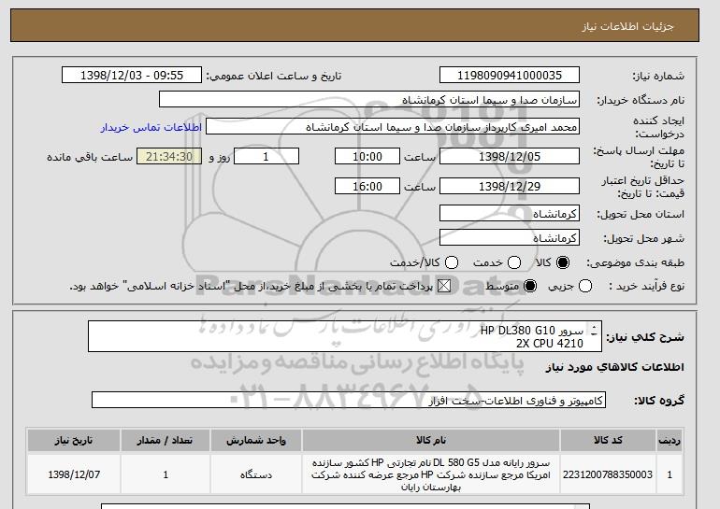720x509 pixels.
Task: Click the گروه کالا label
Action: pos(659,401)
